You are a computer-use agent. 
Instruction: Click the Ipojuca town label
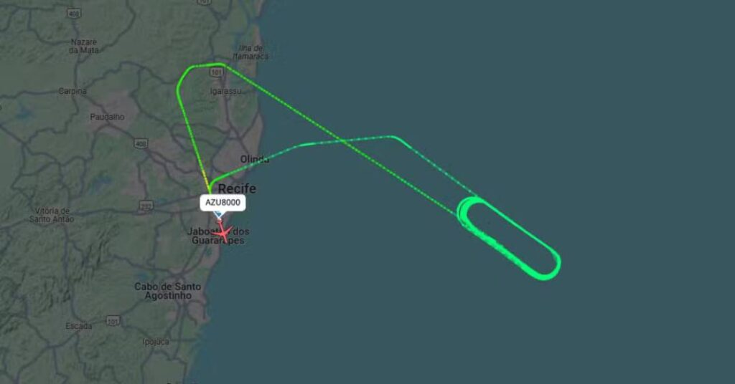pos(156,342)
